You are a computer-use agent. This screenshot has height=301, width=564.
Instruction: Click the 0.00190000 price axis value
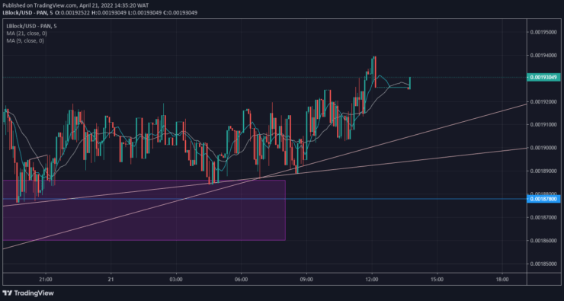(x=544, y=148)
